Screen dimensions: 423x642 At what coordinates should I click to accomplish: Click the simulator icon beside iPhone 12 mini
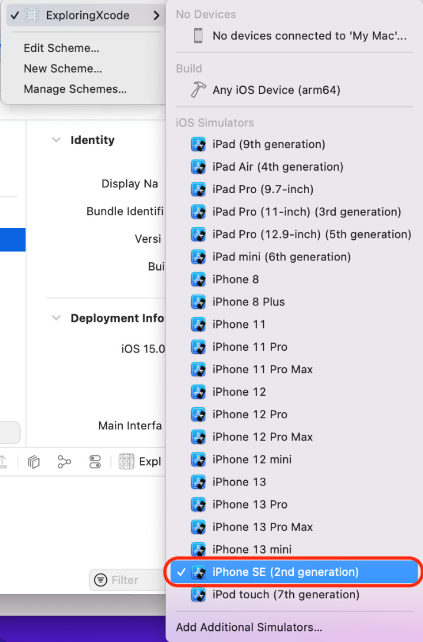pyautogui.click(x=198, y=459)
